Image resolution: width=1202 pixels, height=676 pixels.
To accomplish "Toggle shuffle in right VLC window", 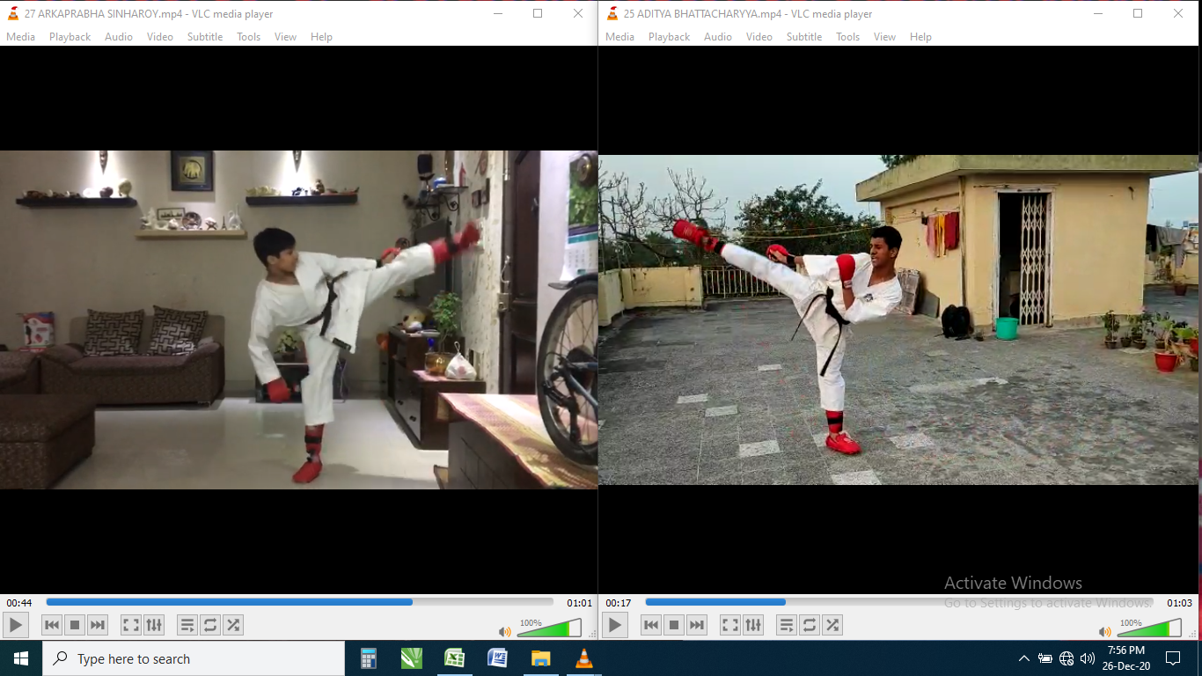I will [x=832, y=625].
